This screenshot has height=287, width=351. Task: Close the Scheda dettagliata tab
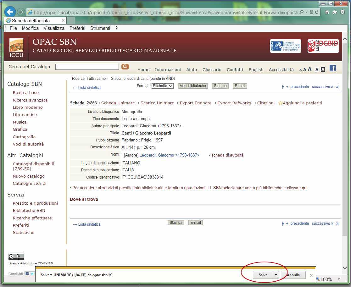coord(63,20)
